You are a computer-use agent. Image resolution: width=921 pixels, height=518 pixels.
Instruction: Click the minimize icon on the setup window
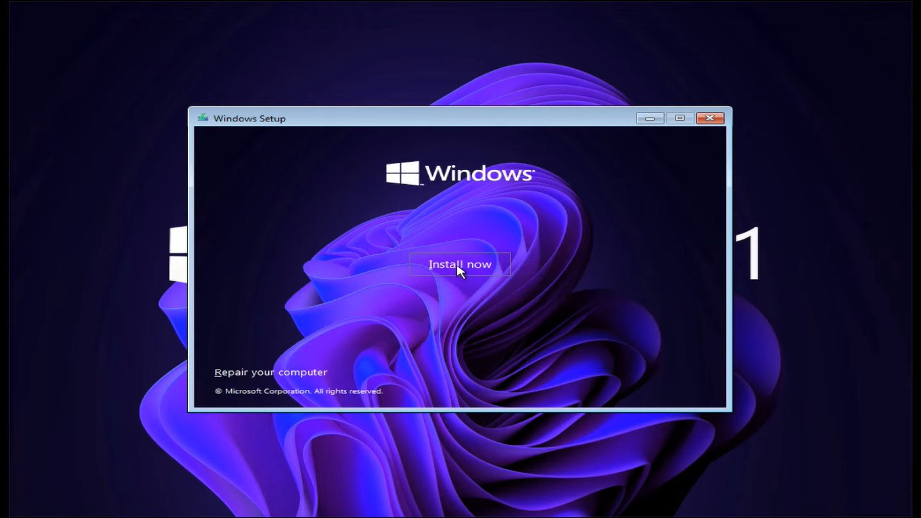649,117
